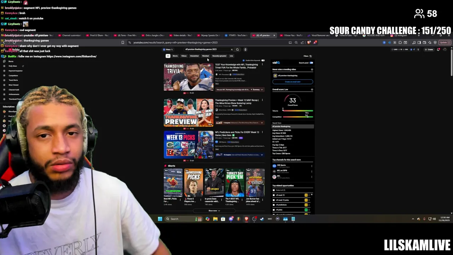Open Copilot icon on the taskbar
This screenshot has width=453, height=255.
click(207, 219)
